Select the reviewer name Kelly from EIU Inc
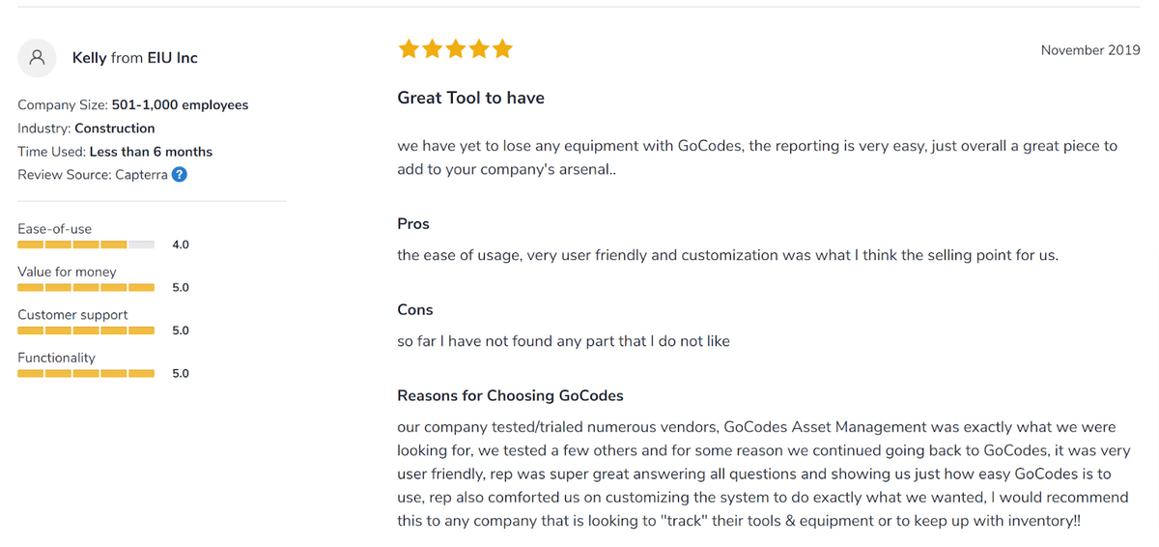Viewport: 1159px width, 547px height. (135, 58)
